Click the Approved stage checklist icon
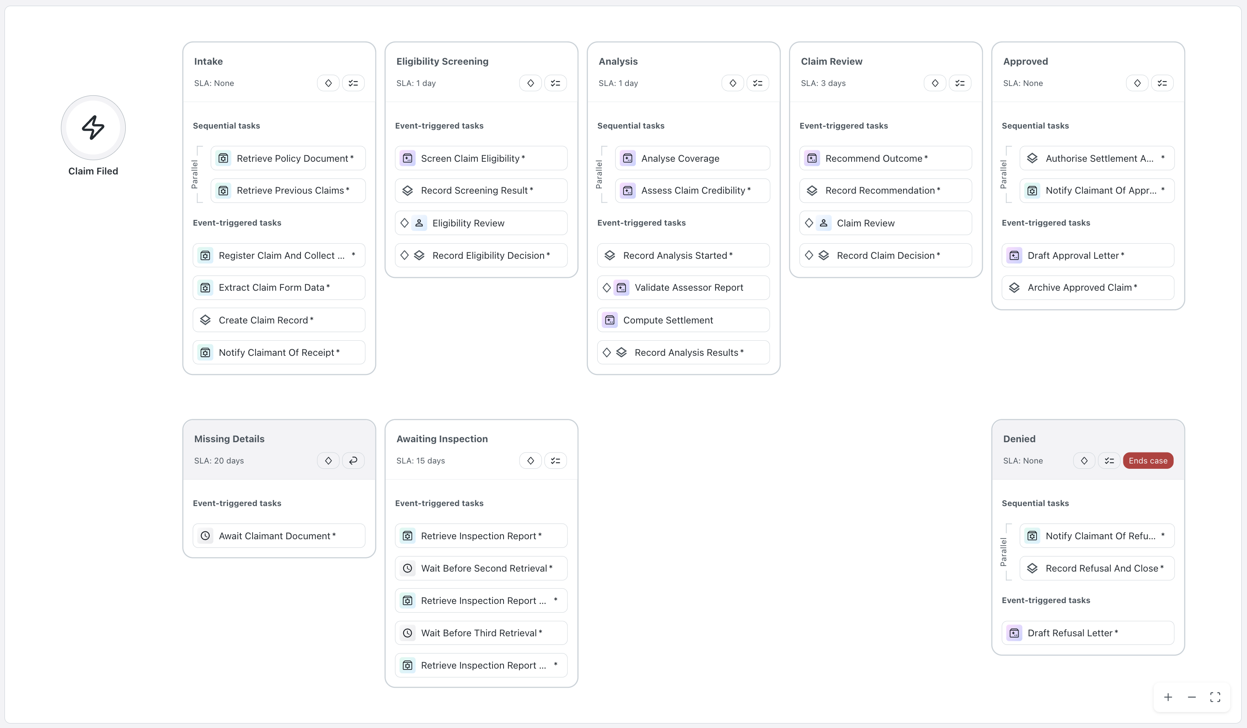This screenshot has height=728, width=1247. tap(1163, 83)
